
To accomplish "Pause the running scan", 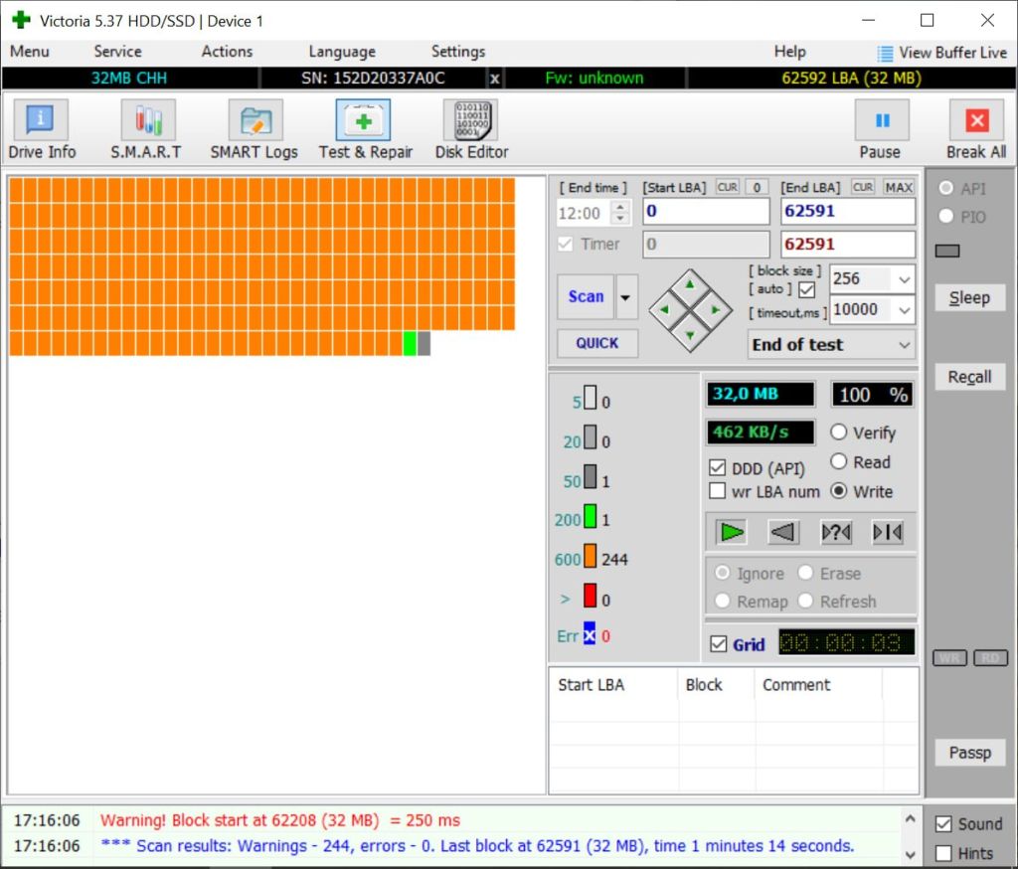I will 881,129.
